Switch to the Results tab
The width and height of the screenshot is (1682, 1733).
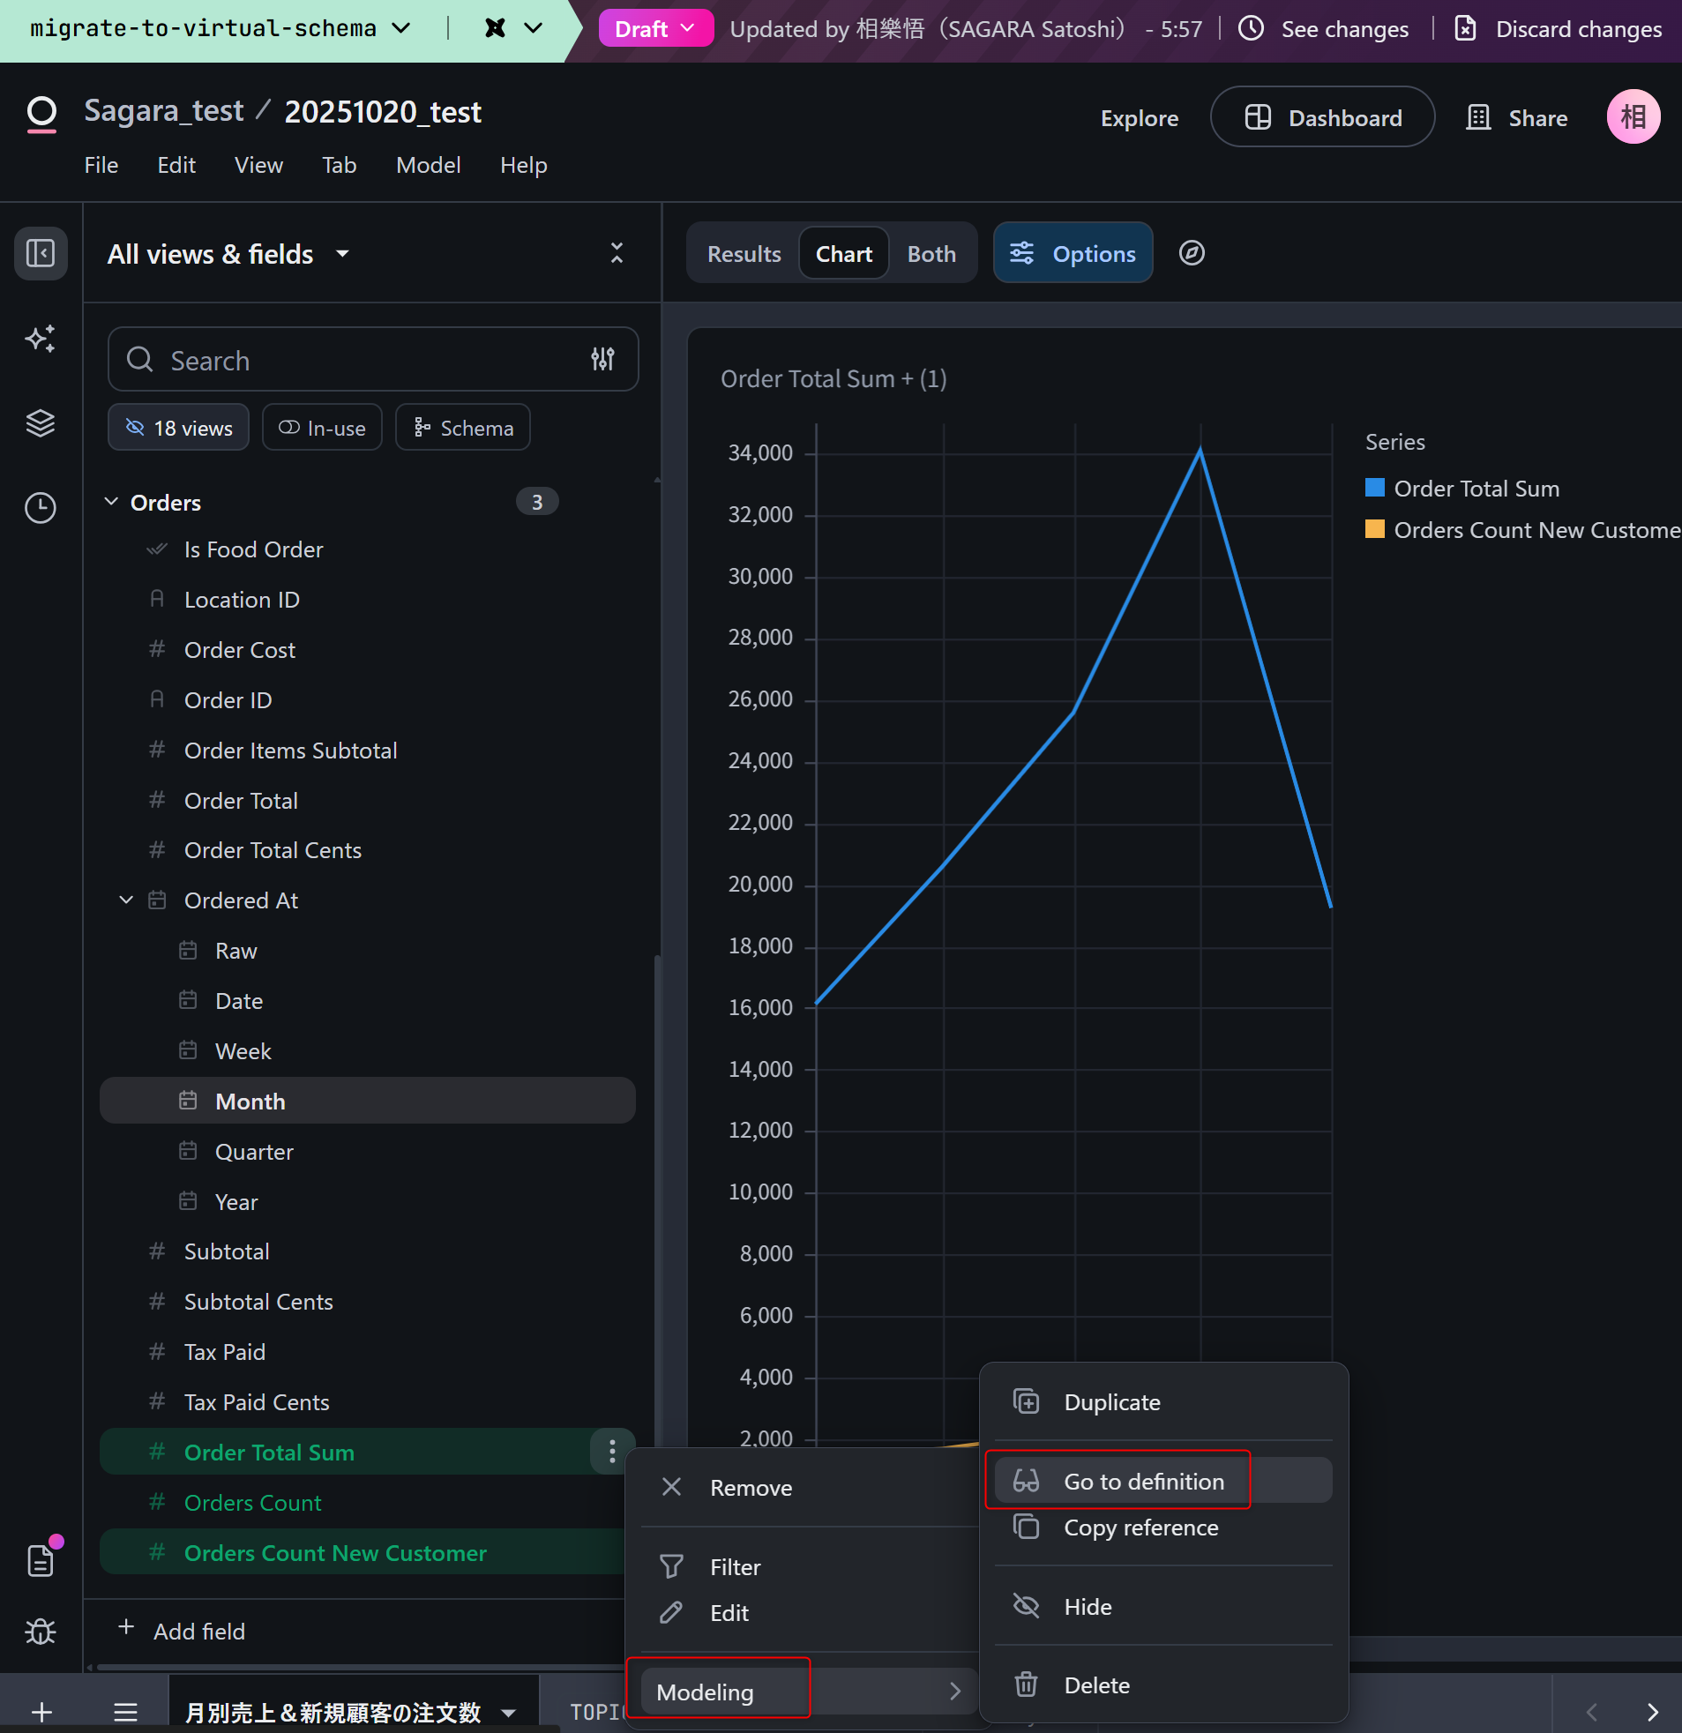[744, 254]
